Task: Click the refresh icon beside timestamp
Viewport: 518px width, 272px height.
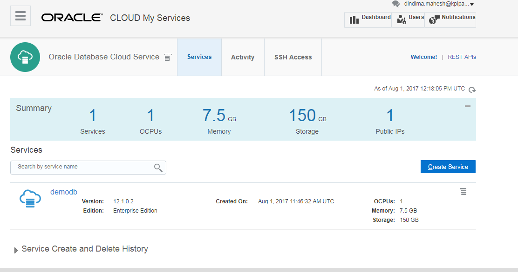Action: pos(472,90)
